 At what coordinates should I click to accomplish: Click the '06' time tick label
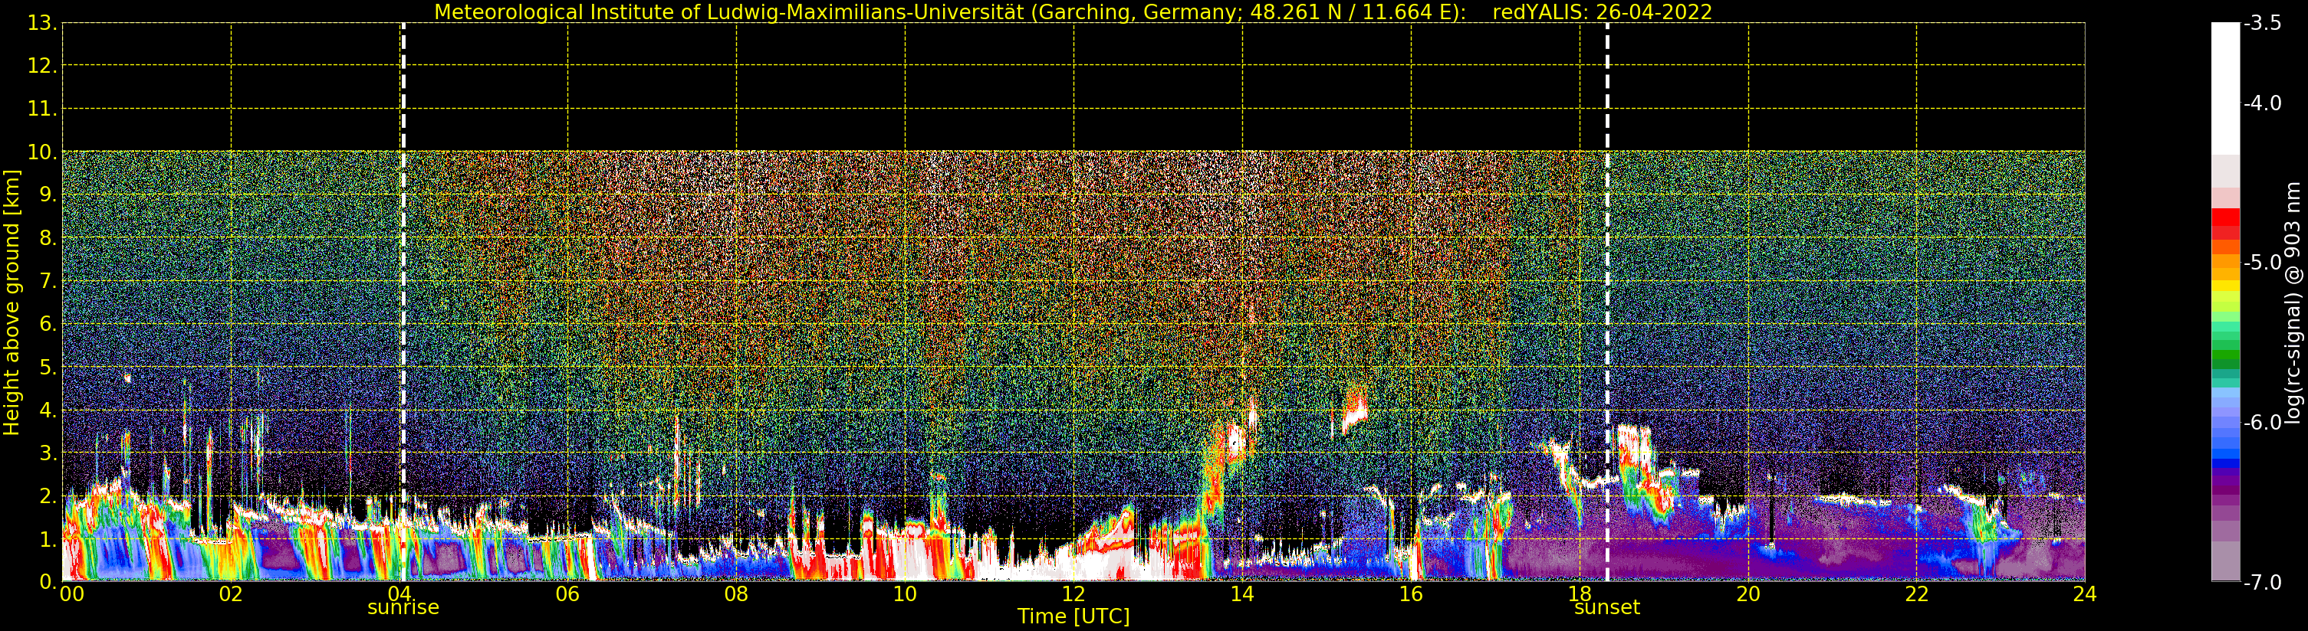click(x=568, y=594)
